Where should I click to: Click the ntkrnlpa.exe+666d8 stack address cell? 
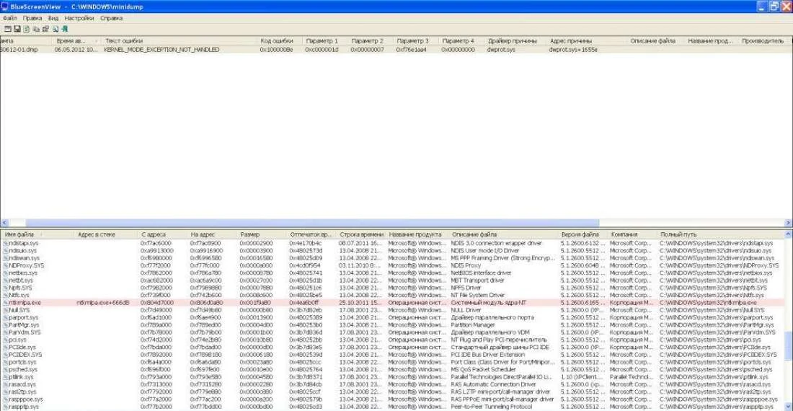[103, 302]
